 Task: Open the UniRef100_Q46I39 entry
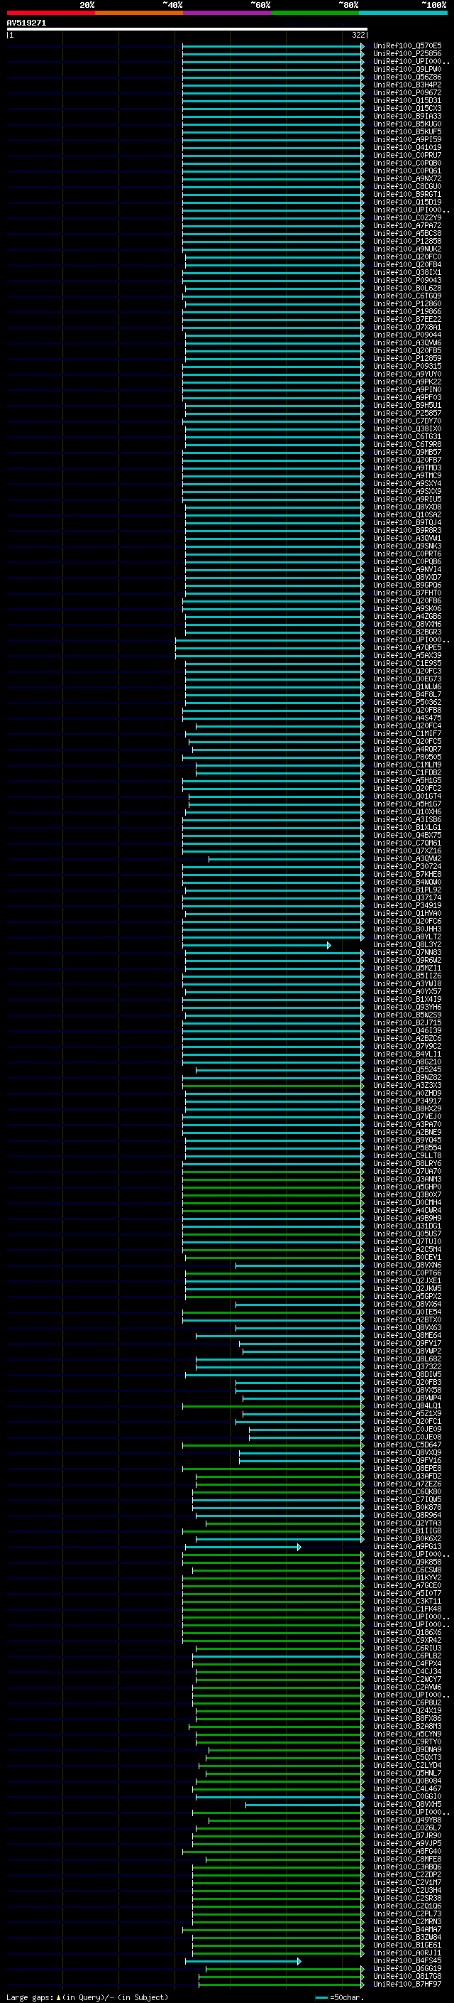coord(407,1031)
